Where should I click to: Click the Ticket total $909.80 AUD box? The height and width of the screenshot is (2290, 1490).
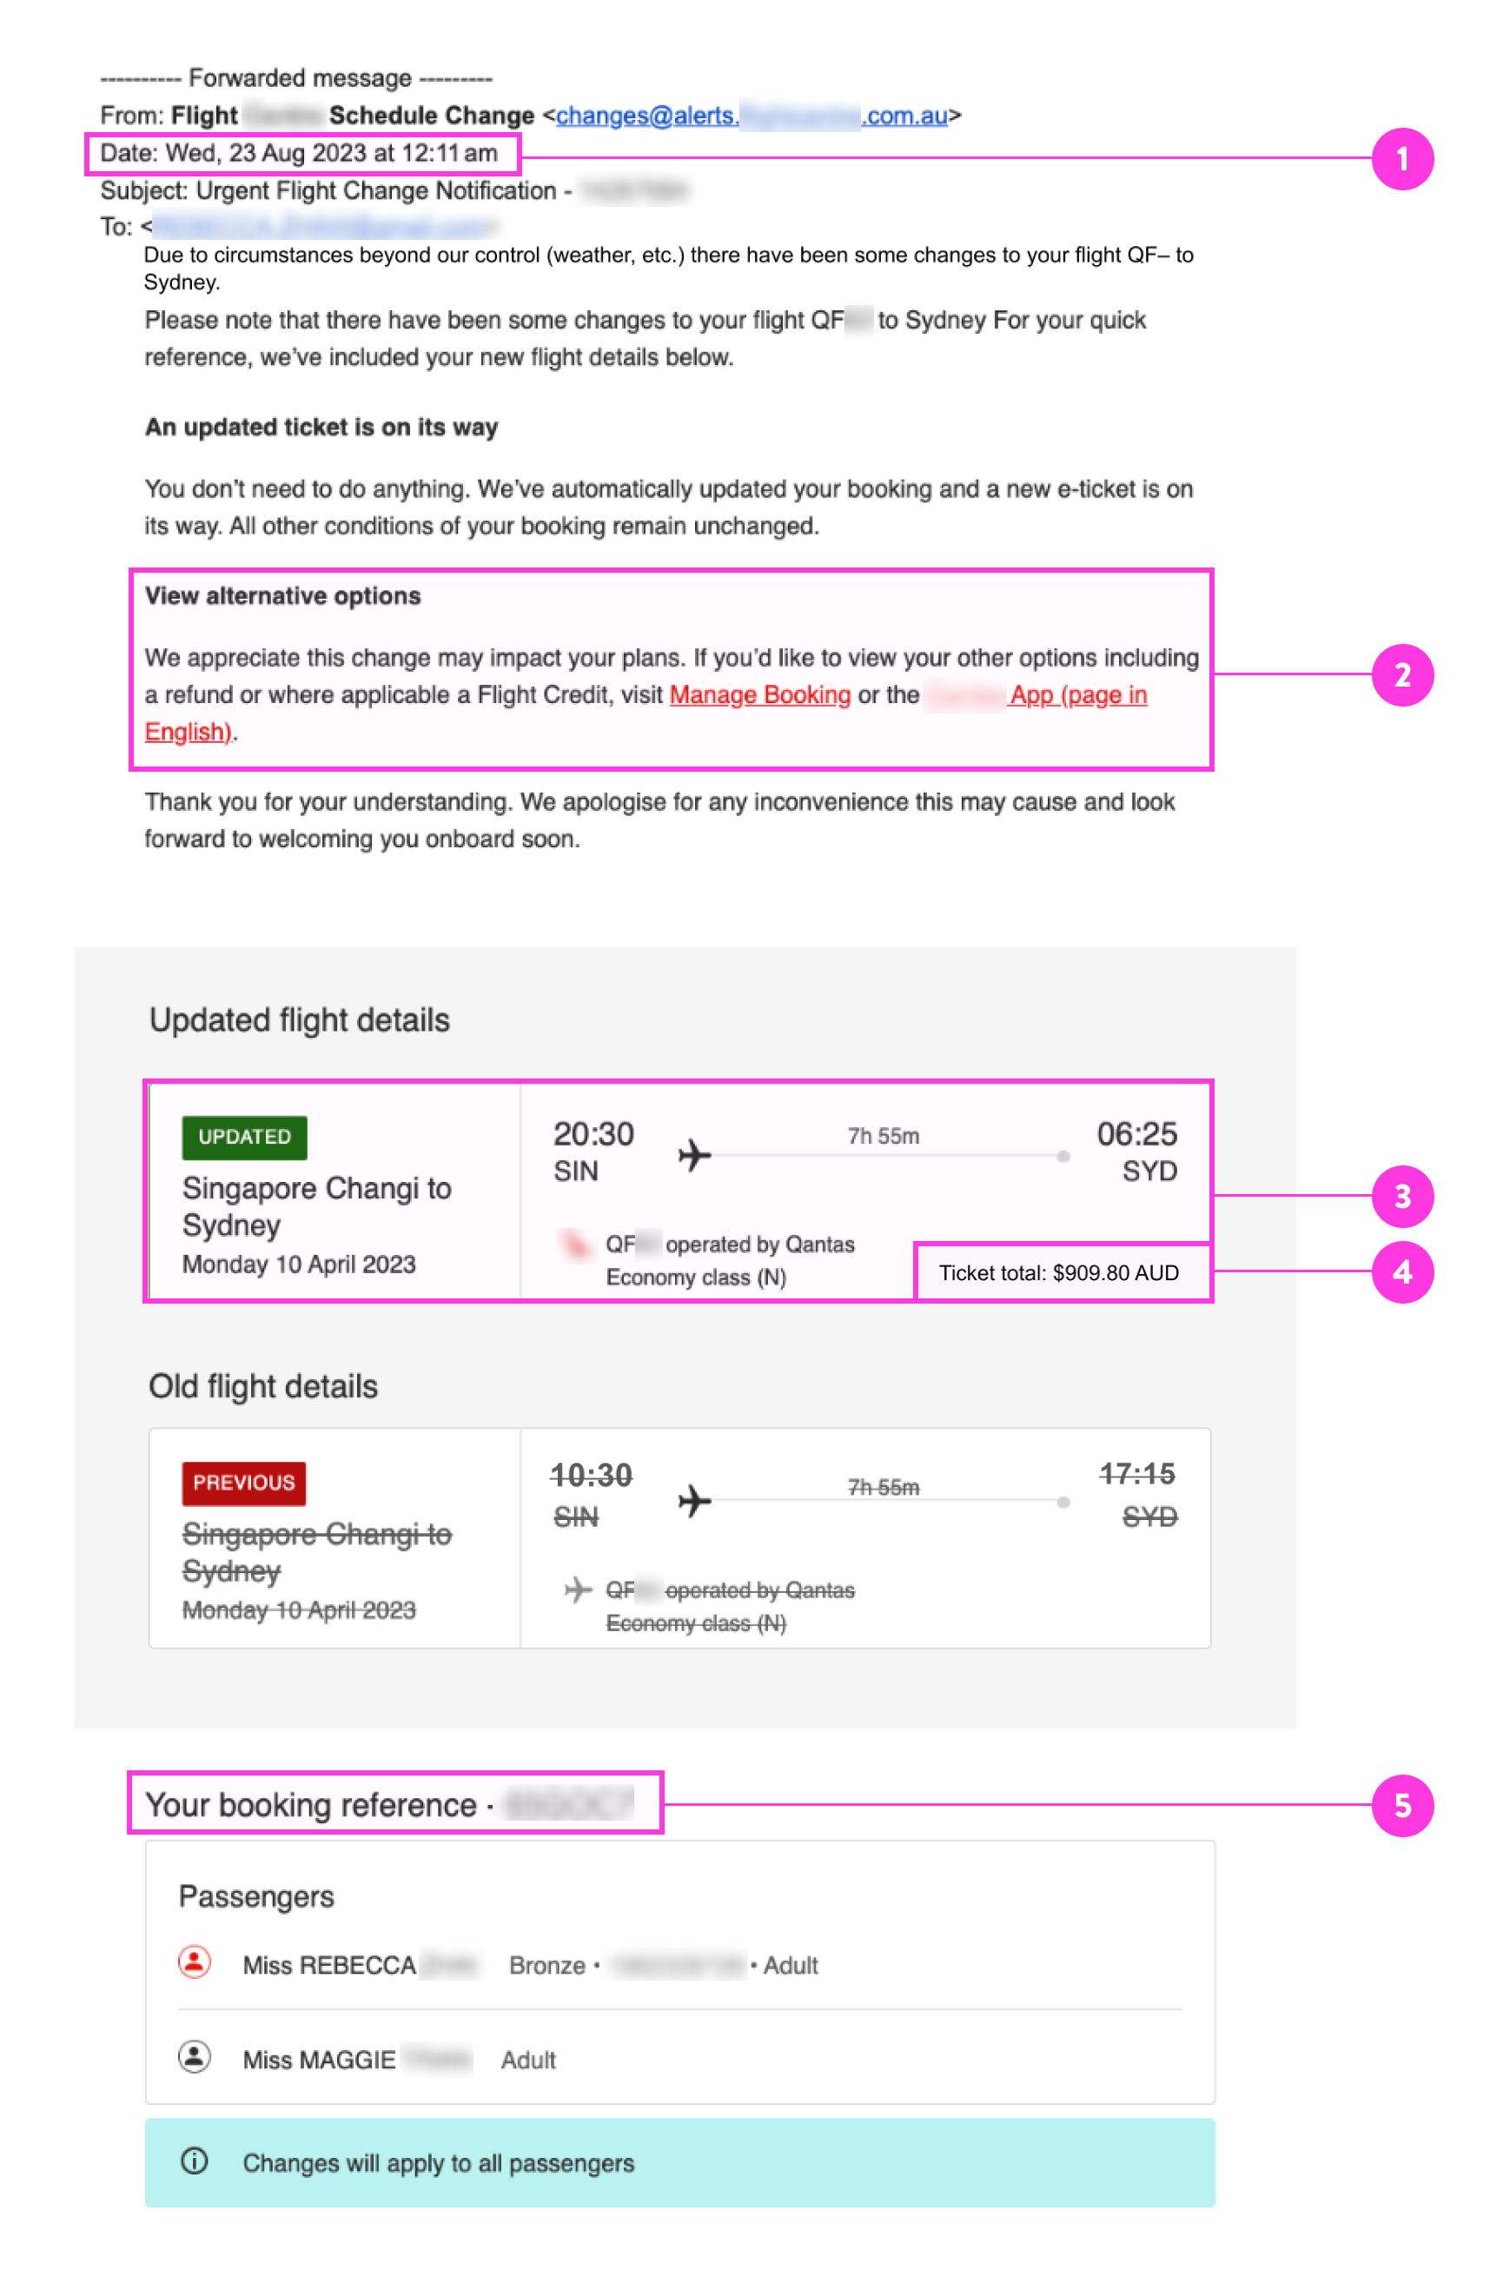[1058, 1272]
